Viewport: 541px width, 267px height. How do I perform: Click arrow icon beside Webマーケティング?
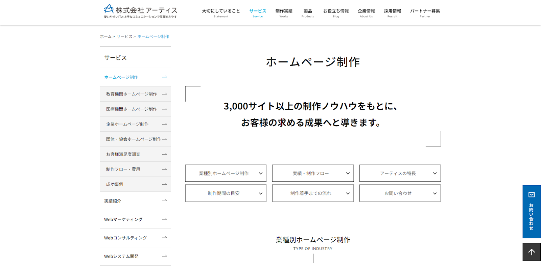point(165,219)
